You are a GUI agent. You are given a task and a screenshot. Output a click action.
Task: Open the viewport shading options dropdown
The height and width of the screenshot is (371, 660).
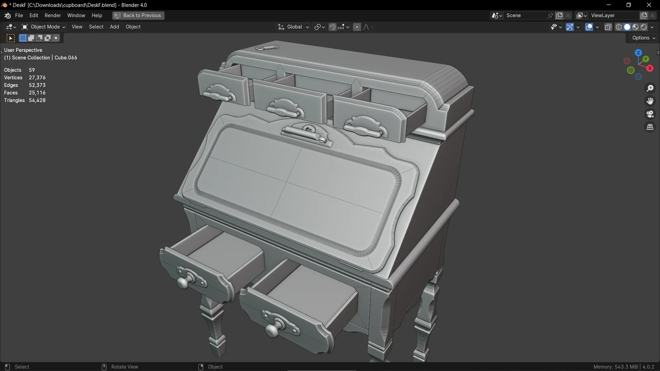(652, 27)
